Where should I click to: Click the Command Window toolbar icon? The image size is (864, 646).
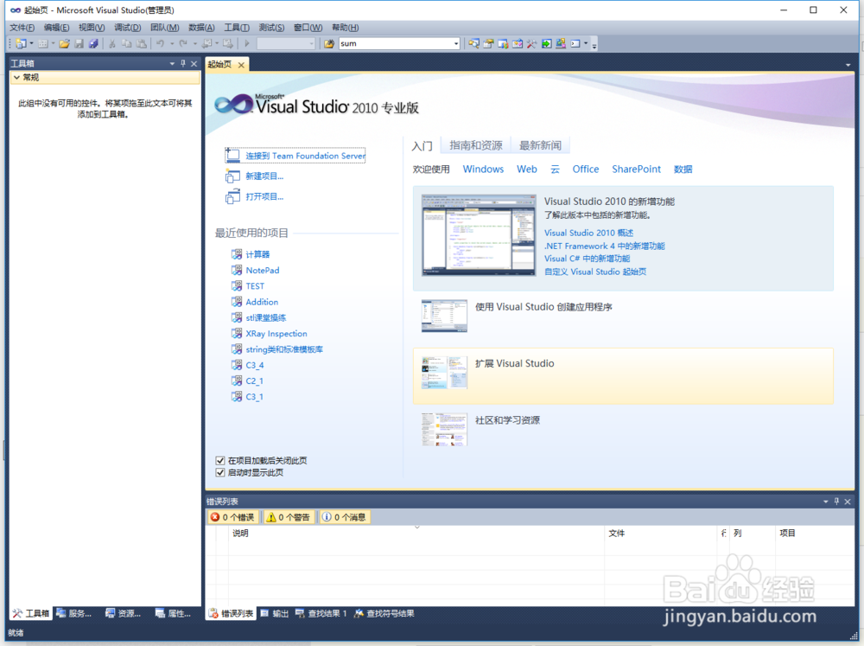click(x=575, y=43)
